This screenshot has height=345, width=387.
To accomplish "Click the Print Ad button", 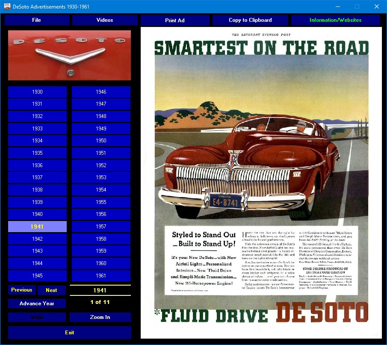I will click(x=175, y=20).
